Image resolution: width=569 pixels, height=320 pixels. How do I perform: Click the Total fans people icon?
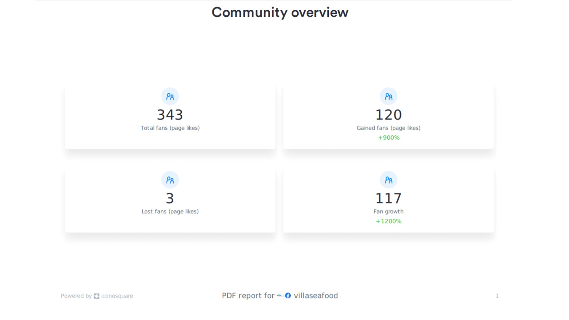(x=170, y=96)
